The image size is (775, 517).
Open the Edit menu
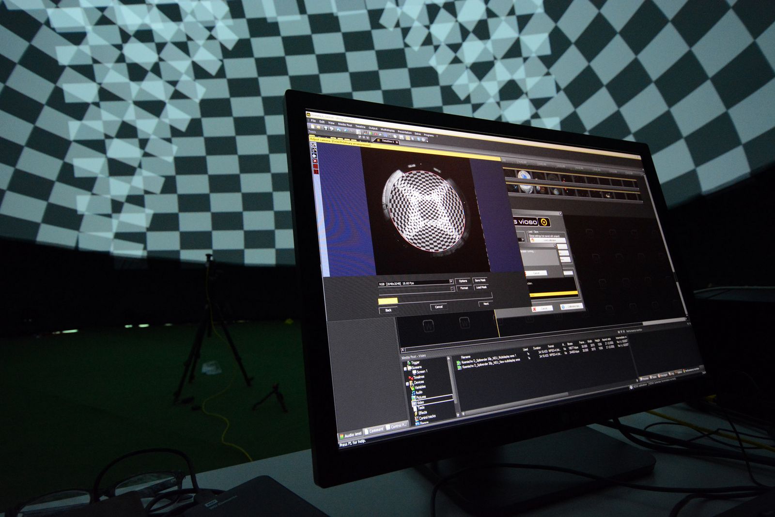pos(322,122)
